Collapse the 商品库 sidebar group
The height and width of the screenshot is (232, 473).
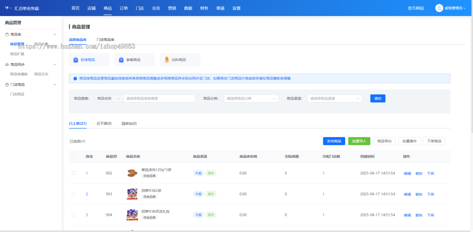coord(55,35)
